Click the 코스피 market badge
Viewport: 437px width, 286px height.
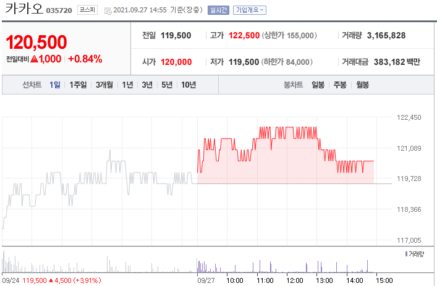[x=87, y=10]
